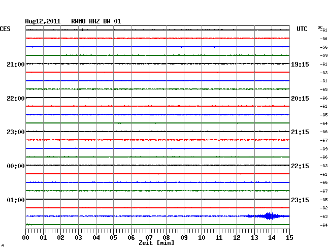Select the 23:00 local time label

(16, 132)
